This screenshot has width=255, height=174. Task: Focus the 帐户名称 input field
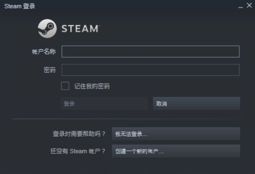pos(151,52)
